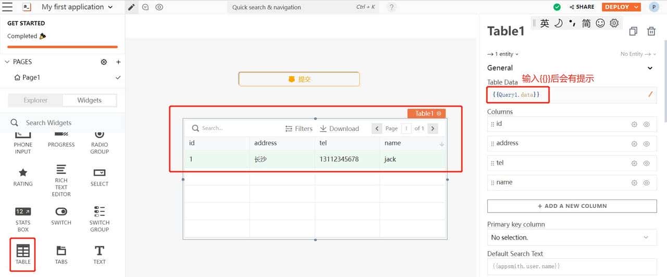Screen dimensions: 667x277
Task: Switch to the Explorer tab
Action: pos(35,100)
